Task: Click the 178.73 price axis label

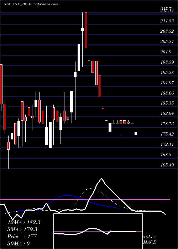Action: [x=167, y=124]
